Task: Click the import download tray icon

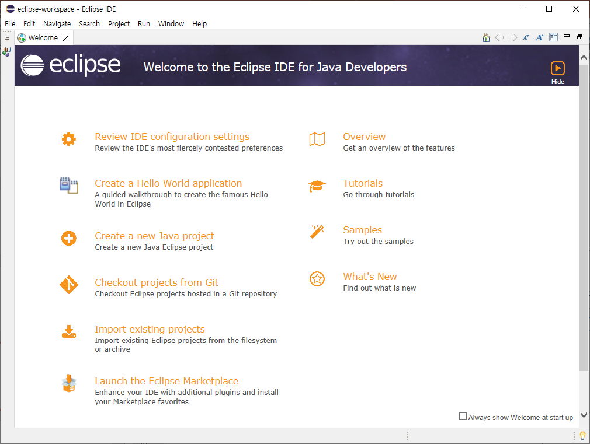Action: click(x=69, y=331)
